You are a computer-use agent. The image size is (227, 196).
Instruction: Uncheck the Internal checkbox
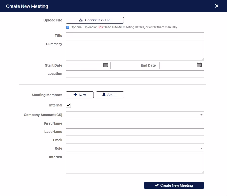pyautogui.click(x=68, y=105)
